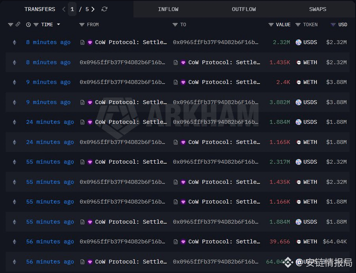Click WETH token icon in 1.166K row
356x273 pixels.
[299, 202]
